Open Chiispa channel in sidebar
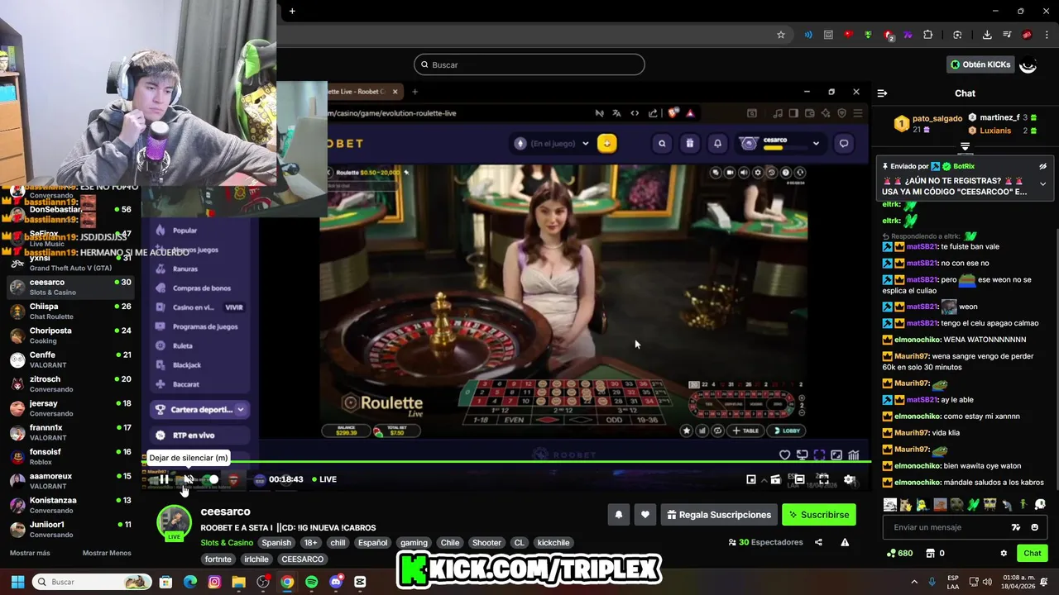 click(x=70, y=311)
